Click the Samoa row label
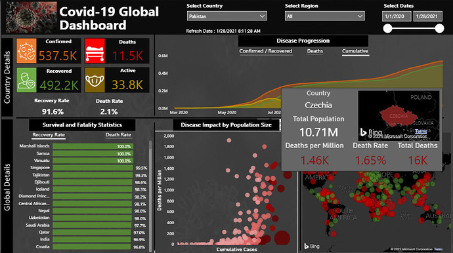Screen dimensions: 453x253 [x=43, y=153]
